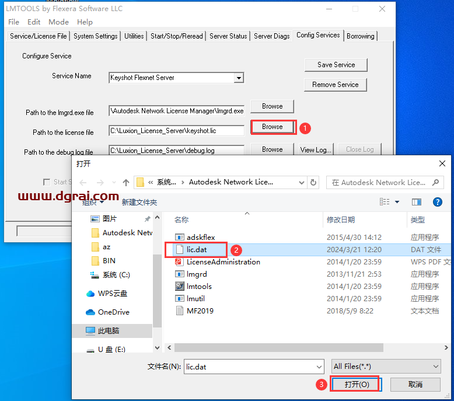The image size is (454, 401).
Task: Click the back arrow in file dialog
Action: (83, 182)
